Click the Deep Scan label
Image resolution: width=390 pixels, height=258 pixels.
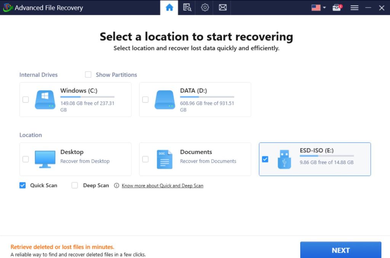[96, 185]
